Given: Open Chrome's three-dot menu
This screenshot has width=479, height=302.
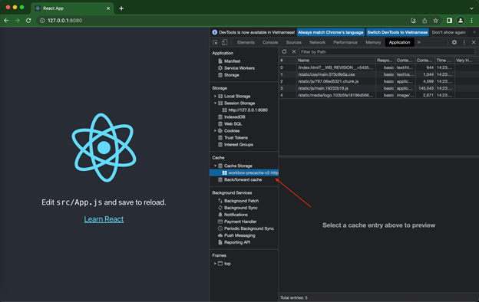Looking at the screenshot, I should (x=471, y=21).
